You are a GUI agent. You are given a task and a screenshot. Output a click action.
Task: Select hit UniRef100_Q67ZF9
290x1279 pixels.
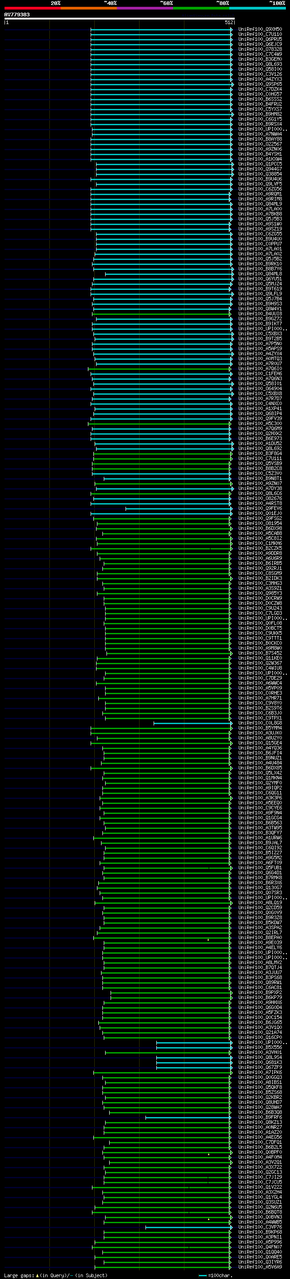[x=260, y=1068]
